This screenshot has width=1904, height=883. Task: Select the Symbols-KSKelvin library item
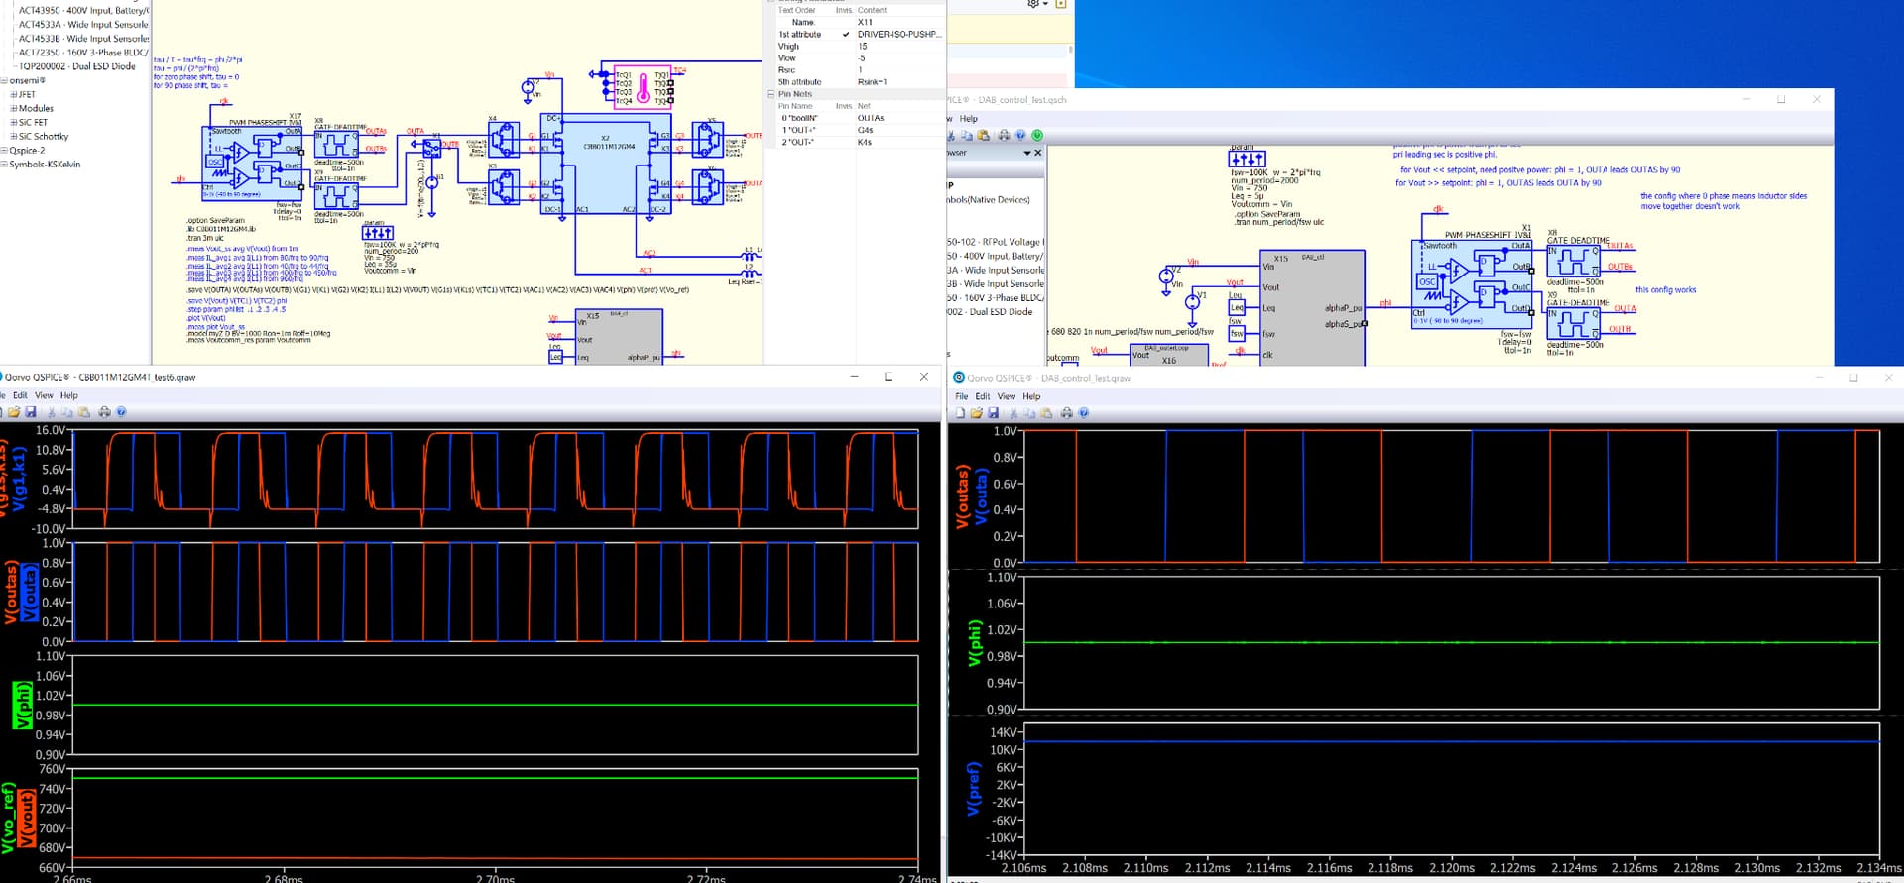(x=45, y=165)
